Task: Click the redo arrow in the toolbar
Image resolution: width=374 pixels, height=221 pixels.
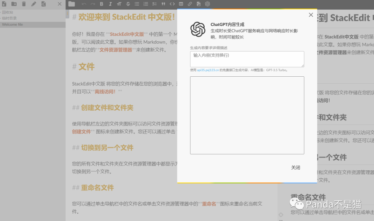Action: tap(93, 4)
